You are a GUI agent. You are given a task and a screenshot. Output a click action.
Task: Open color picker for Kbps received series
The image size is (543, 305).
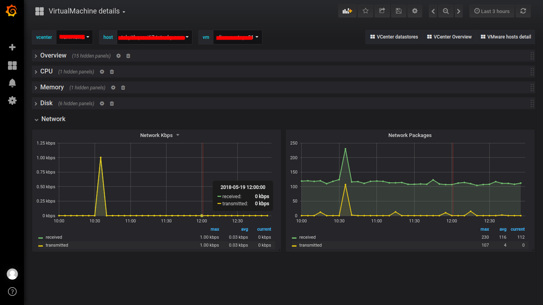pyautogui.click(x=41, y=238)
